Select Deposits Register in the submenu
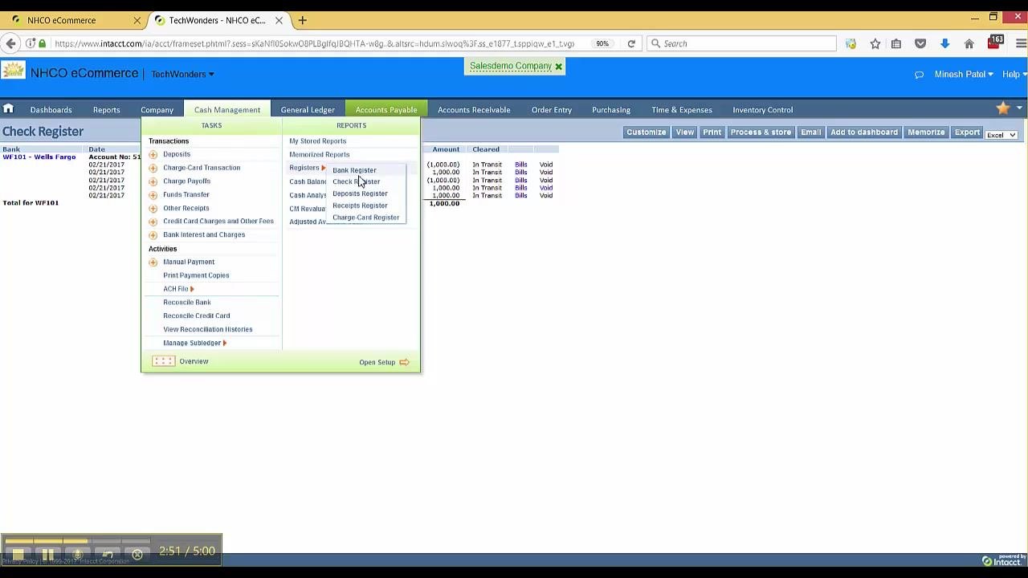The height and width of the screenshot is (578, 1028). (x=360, y=193)
